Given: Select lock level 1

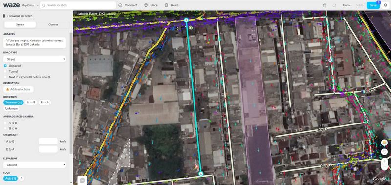Looking at the screenshot, I should [22, 178].
